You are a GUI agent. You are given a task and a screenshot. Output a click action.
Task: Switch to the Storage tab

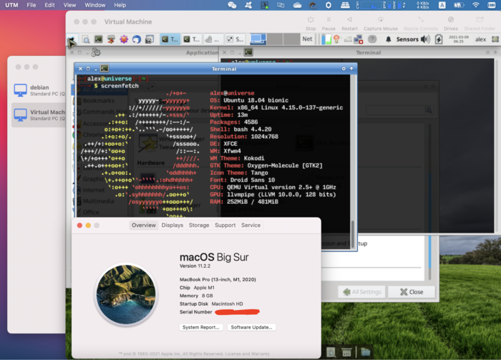point(199,225)
